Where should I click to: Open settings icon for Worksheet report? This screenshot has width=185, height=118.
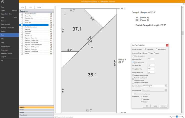click(51, 31)
